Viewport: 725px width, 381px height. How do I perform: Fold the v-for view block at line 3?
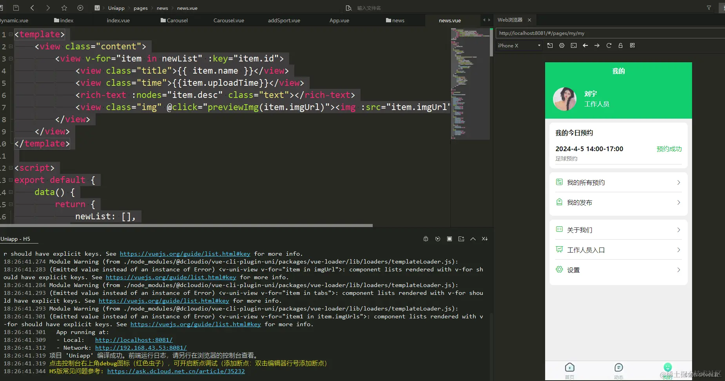[11, 59]
